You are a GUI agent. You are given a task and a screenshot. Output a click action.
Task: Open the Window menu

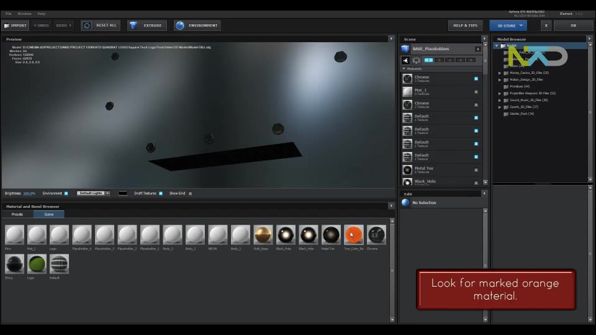click(x=24, y=14)
